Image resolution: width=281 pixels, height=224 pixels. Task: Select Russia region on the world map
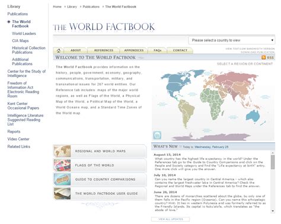(x=236, y=78)
